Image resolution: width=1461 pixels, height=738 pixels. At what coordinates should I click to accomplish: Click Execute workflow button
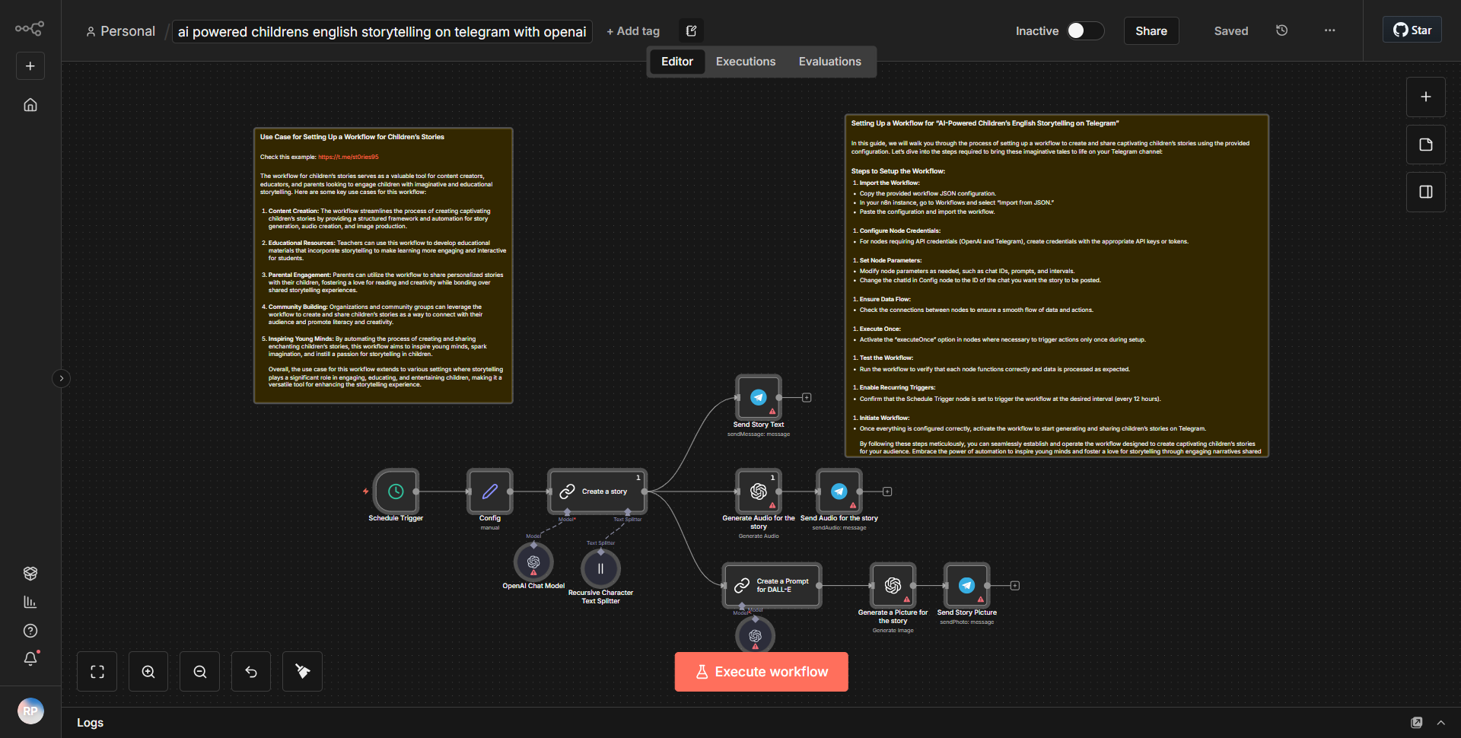(x=761, y=672)
